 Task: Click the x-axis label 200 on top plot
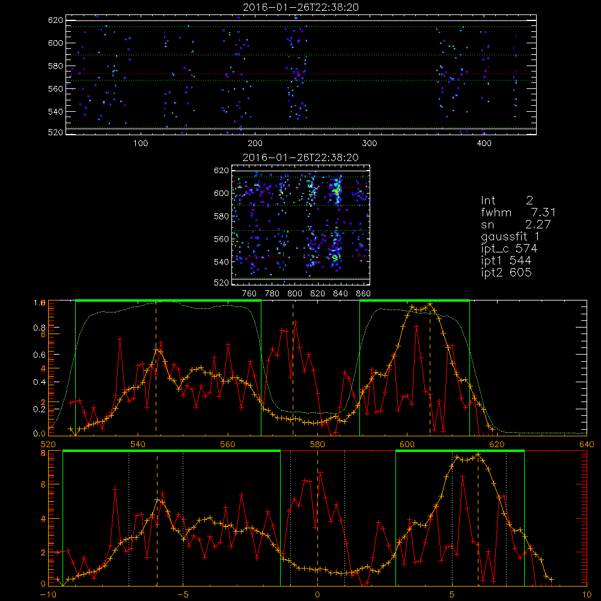(255, 144)
